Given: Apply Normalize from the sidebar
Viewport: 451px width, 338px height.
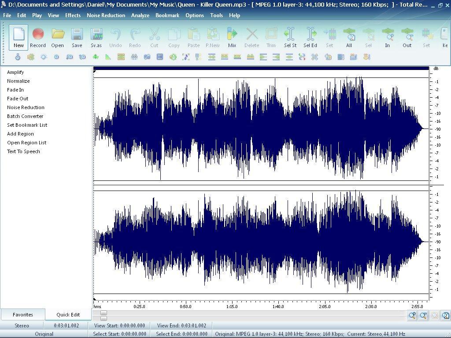Looking at the screenshot, I should (x=18, y=81).
